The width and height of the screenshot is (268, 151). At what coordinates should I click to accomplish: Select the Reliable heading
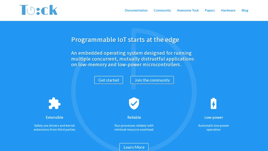[134, 117]
